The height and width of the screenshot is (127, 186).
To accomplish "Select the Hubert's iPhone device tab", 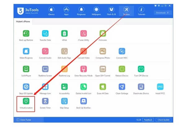I will click(23, 21).
